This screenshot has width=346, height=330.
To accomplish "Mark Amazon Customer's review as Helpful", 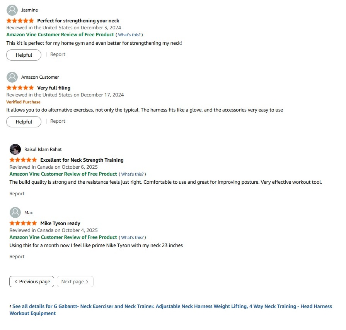I will [24, 122].
